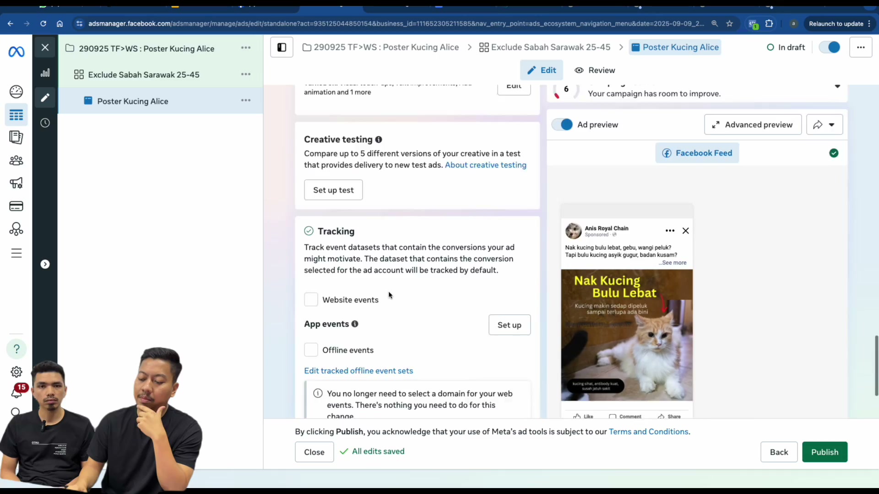This screenshot has height=494, width=879.
Task: Click the Back button
Action: pos(779,452)
